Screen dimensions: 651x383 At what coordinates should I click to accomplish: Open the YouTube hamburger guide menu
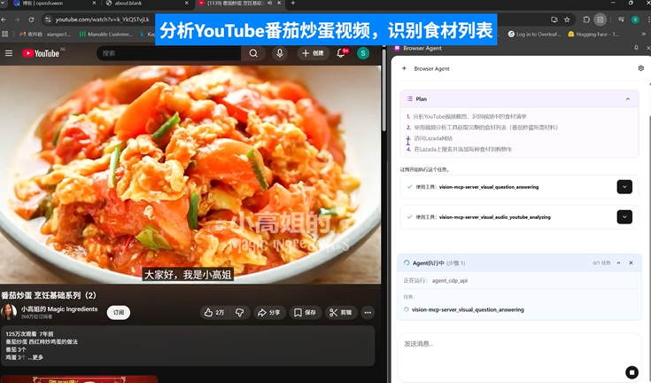coord(9,53)
